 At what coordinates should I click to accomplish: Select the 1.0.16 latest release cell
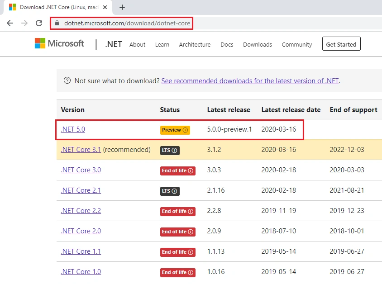click(x=216, y=272)
